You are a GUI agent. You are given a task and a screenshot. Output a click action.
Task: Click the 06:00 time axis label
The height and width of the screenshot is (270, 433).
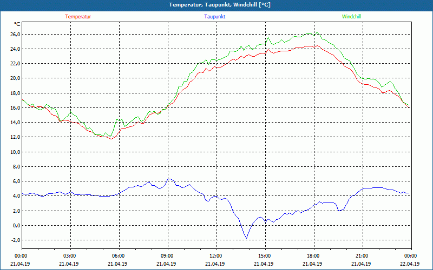coord(119,256)
